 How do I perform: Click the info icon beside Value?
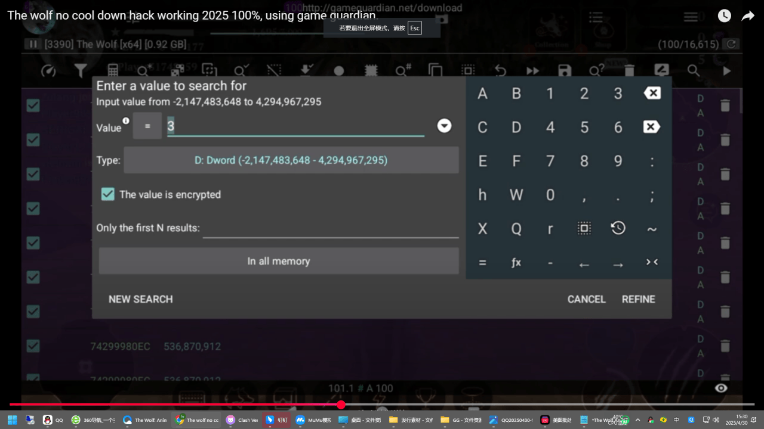[x=126, y=121]
